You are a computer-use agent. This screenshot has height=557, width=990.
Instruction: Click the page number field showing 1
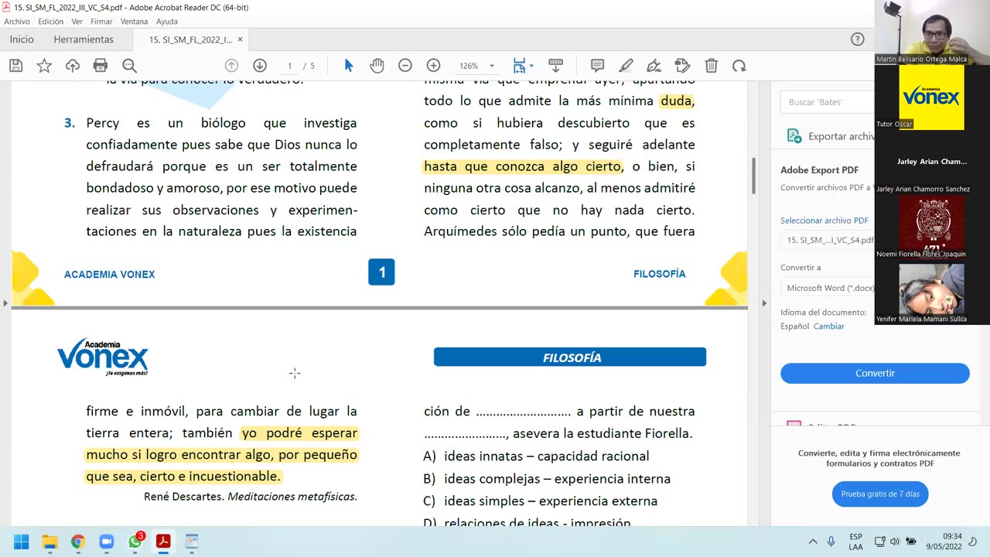pos(289,66)
